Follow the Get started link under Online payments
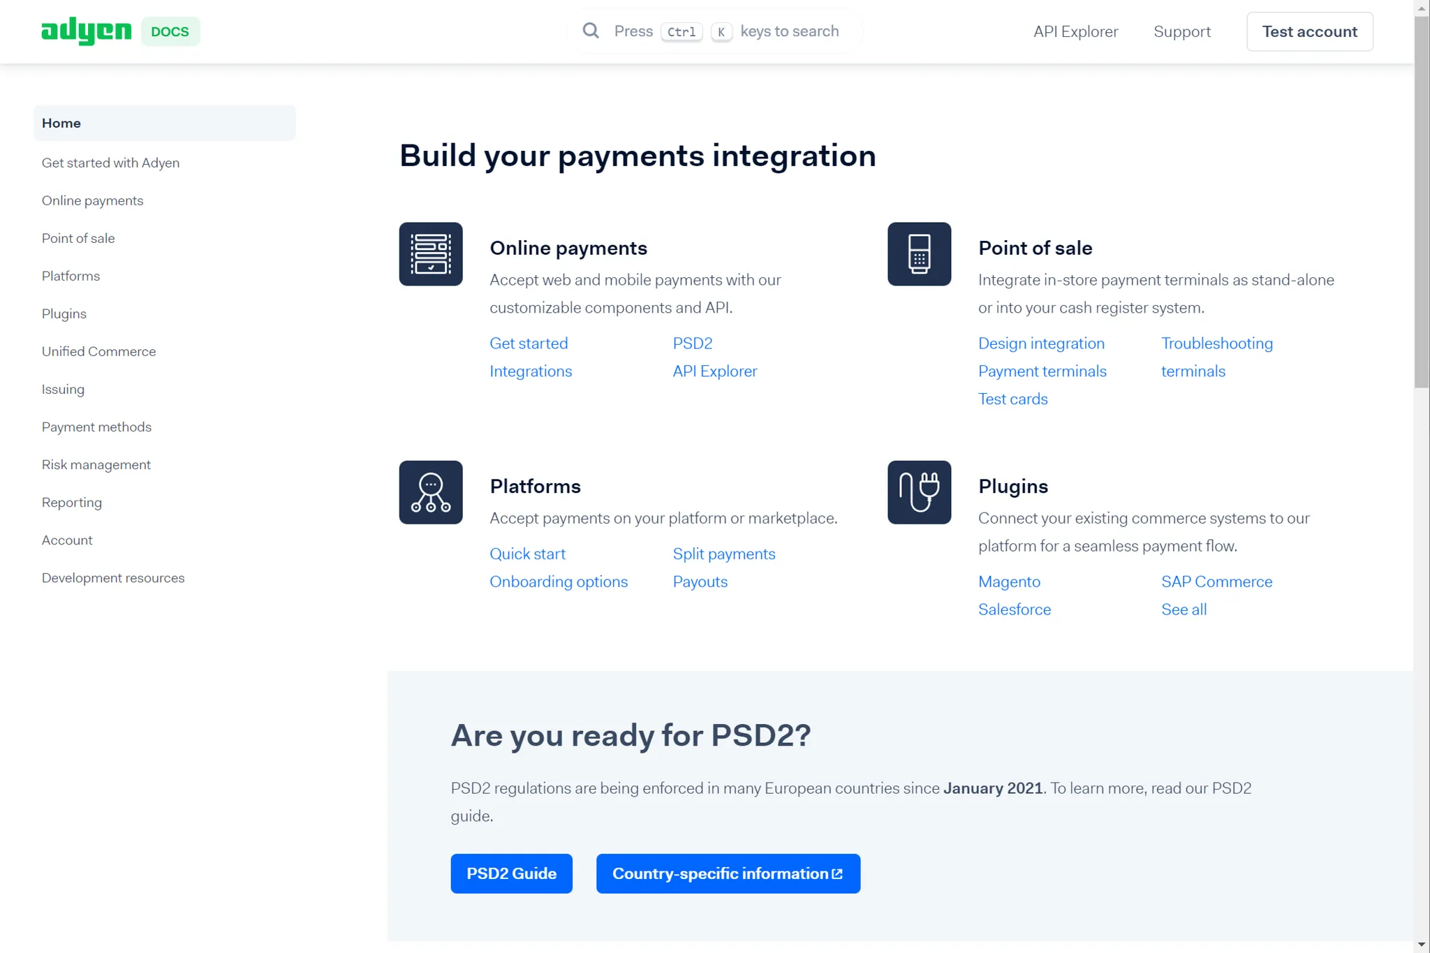The width and height of the screenshot is (1430, 953). (529, 343)
